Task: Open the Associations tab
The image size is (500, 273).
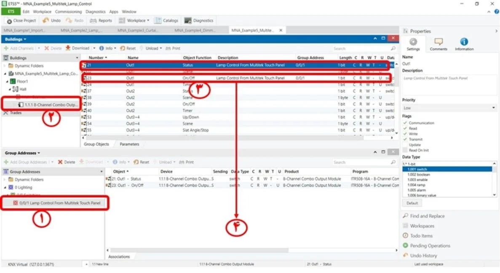Action: pyautogui.click(x=119, y=257)
